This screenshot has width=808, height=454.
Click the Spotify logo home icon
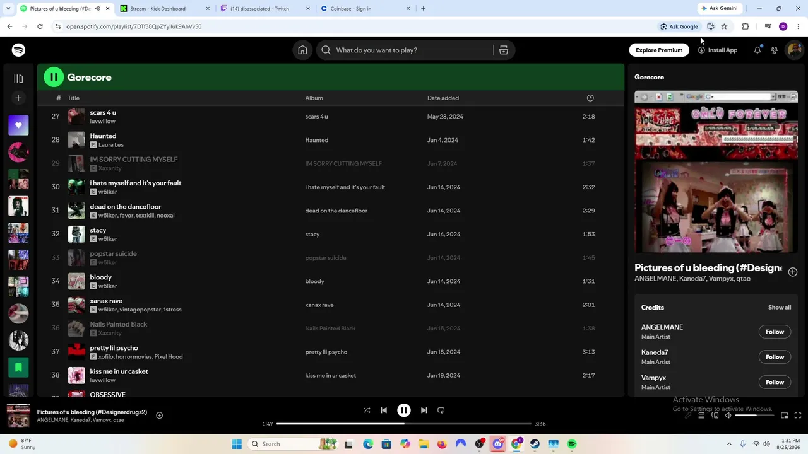click(x=18, y=50)
